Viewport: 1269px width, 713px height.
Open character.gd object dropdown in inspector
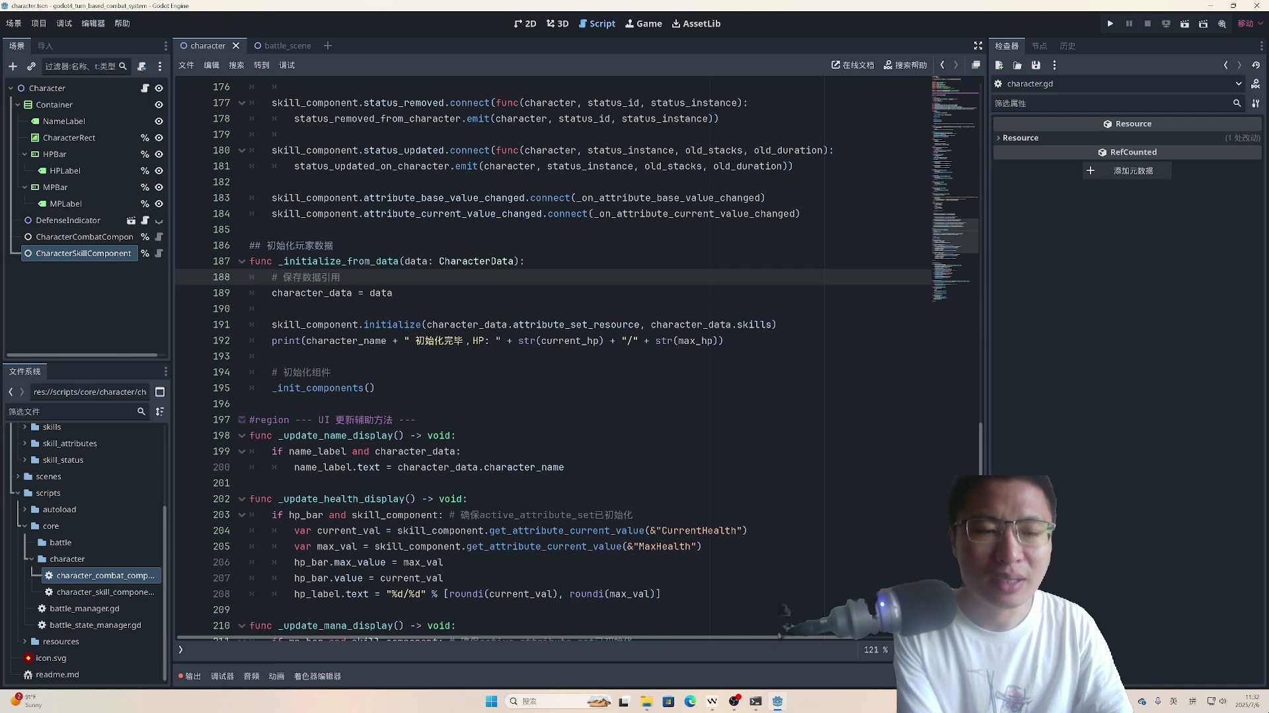(1119, 84)
